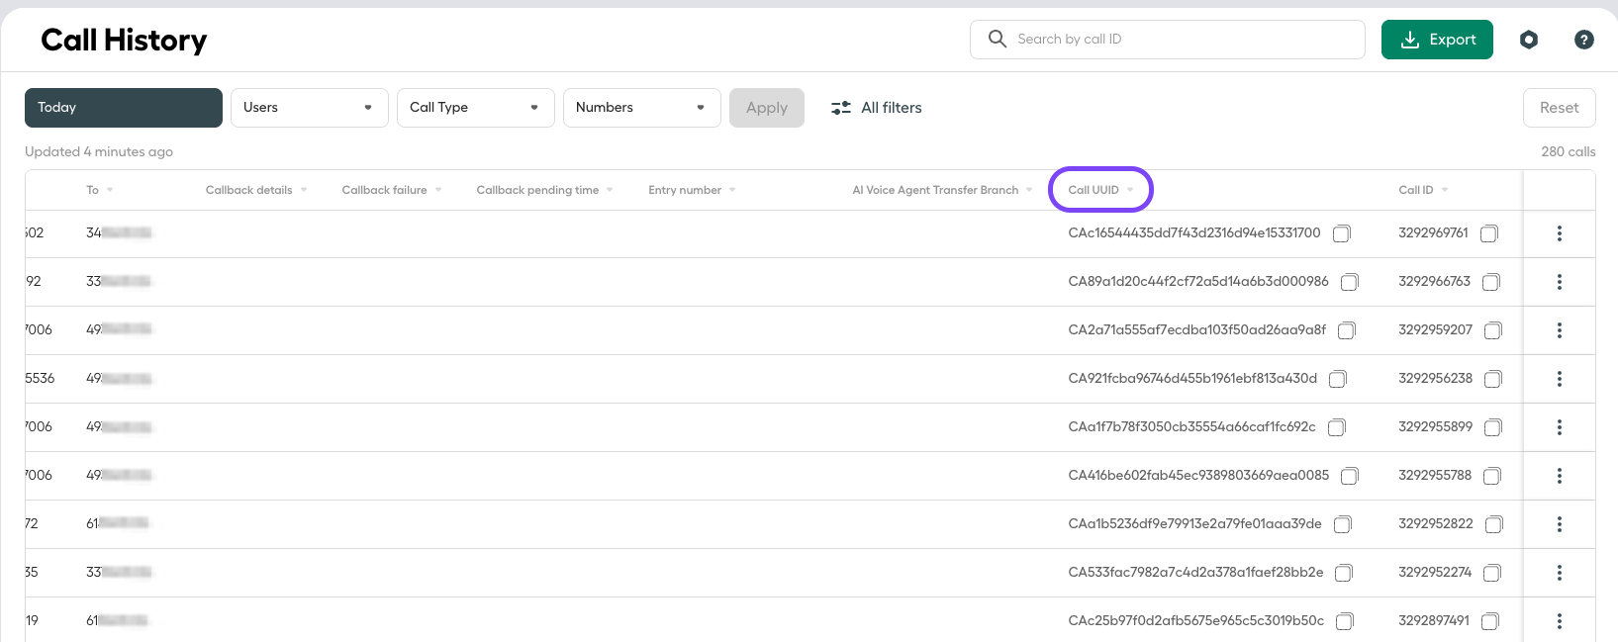Open the Today date range selector
Viewport: 1618px width, 642px height.
[124, 108]
